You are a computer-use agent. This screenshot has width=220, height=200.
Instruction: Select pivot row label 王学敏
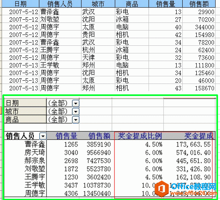(x=35, y=185)
